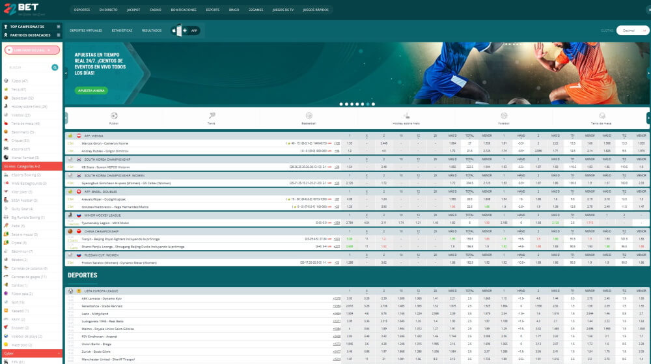Open Andrey Rublev - Grigor Dimitrov match

click(x=105, y=151)
